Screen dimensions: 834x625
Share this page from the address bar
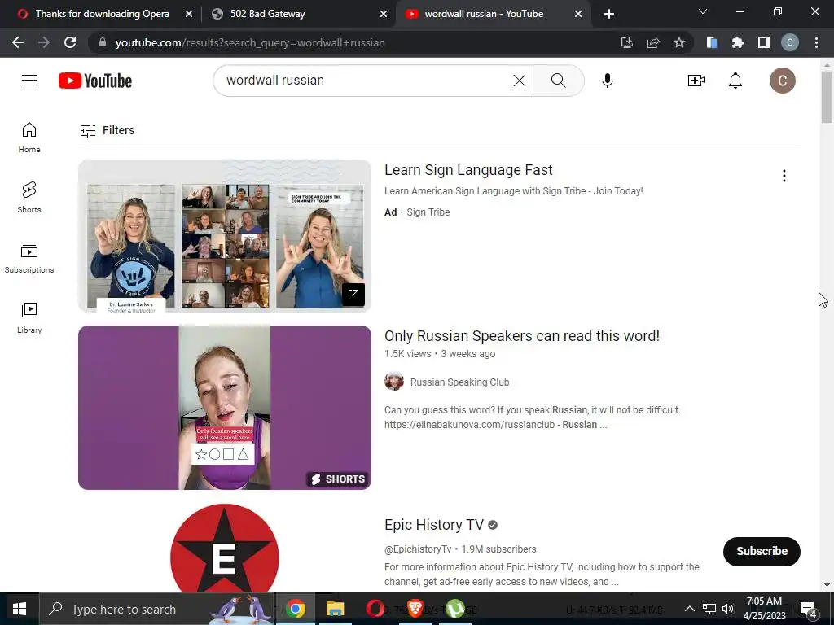[653, 42]
